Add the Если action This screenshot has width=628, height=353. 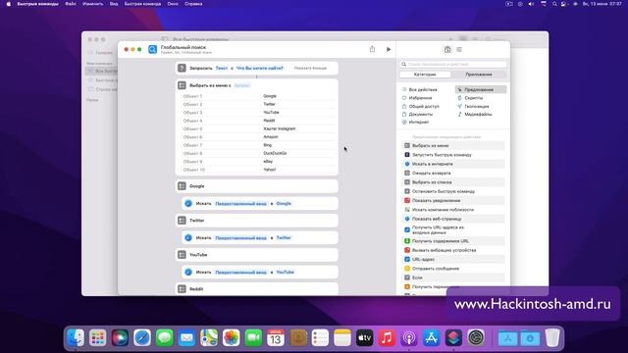point(453,277)
